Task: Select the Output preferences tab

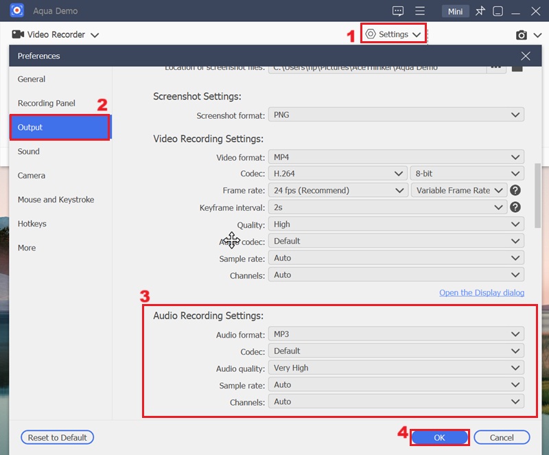Action: point(60,127)
